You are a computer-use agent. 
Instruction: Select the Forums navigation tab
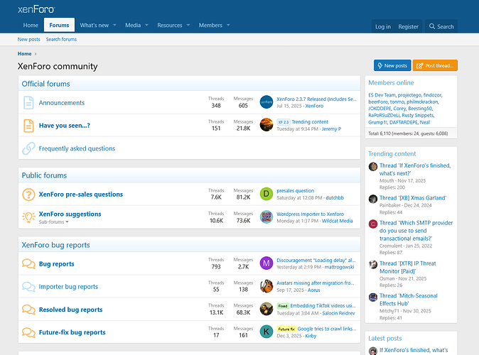pyautogui.click(x=59, y=25)
